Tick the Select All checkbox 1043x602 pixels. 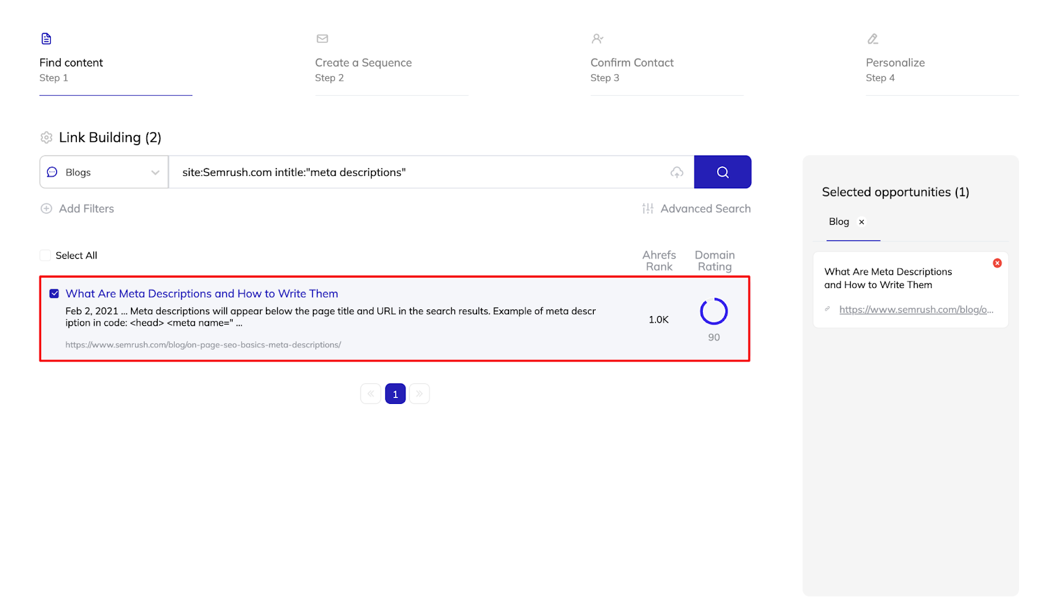coord(45,255)
